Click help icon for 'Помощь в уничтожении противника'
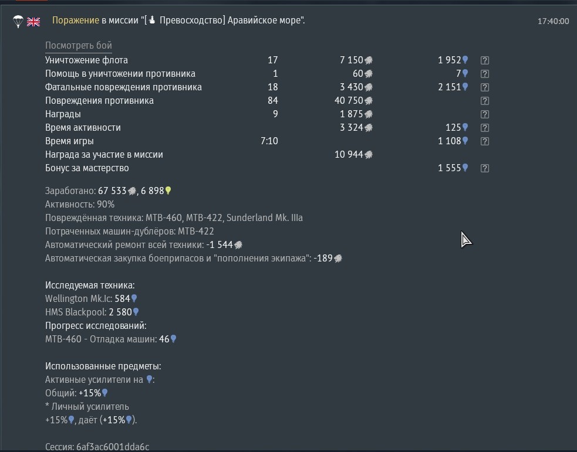 [485, 74]
